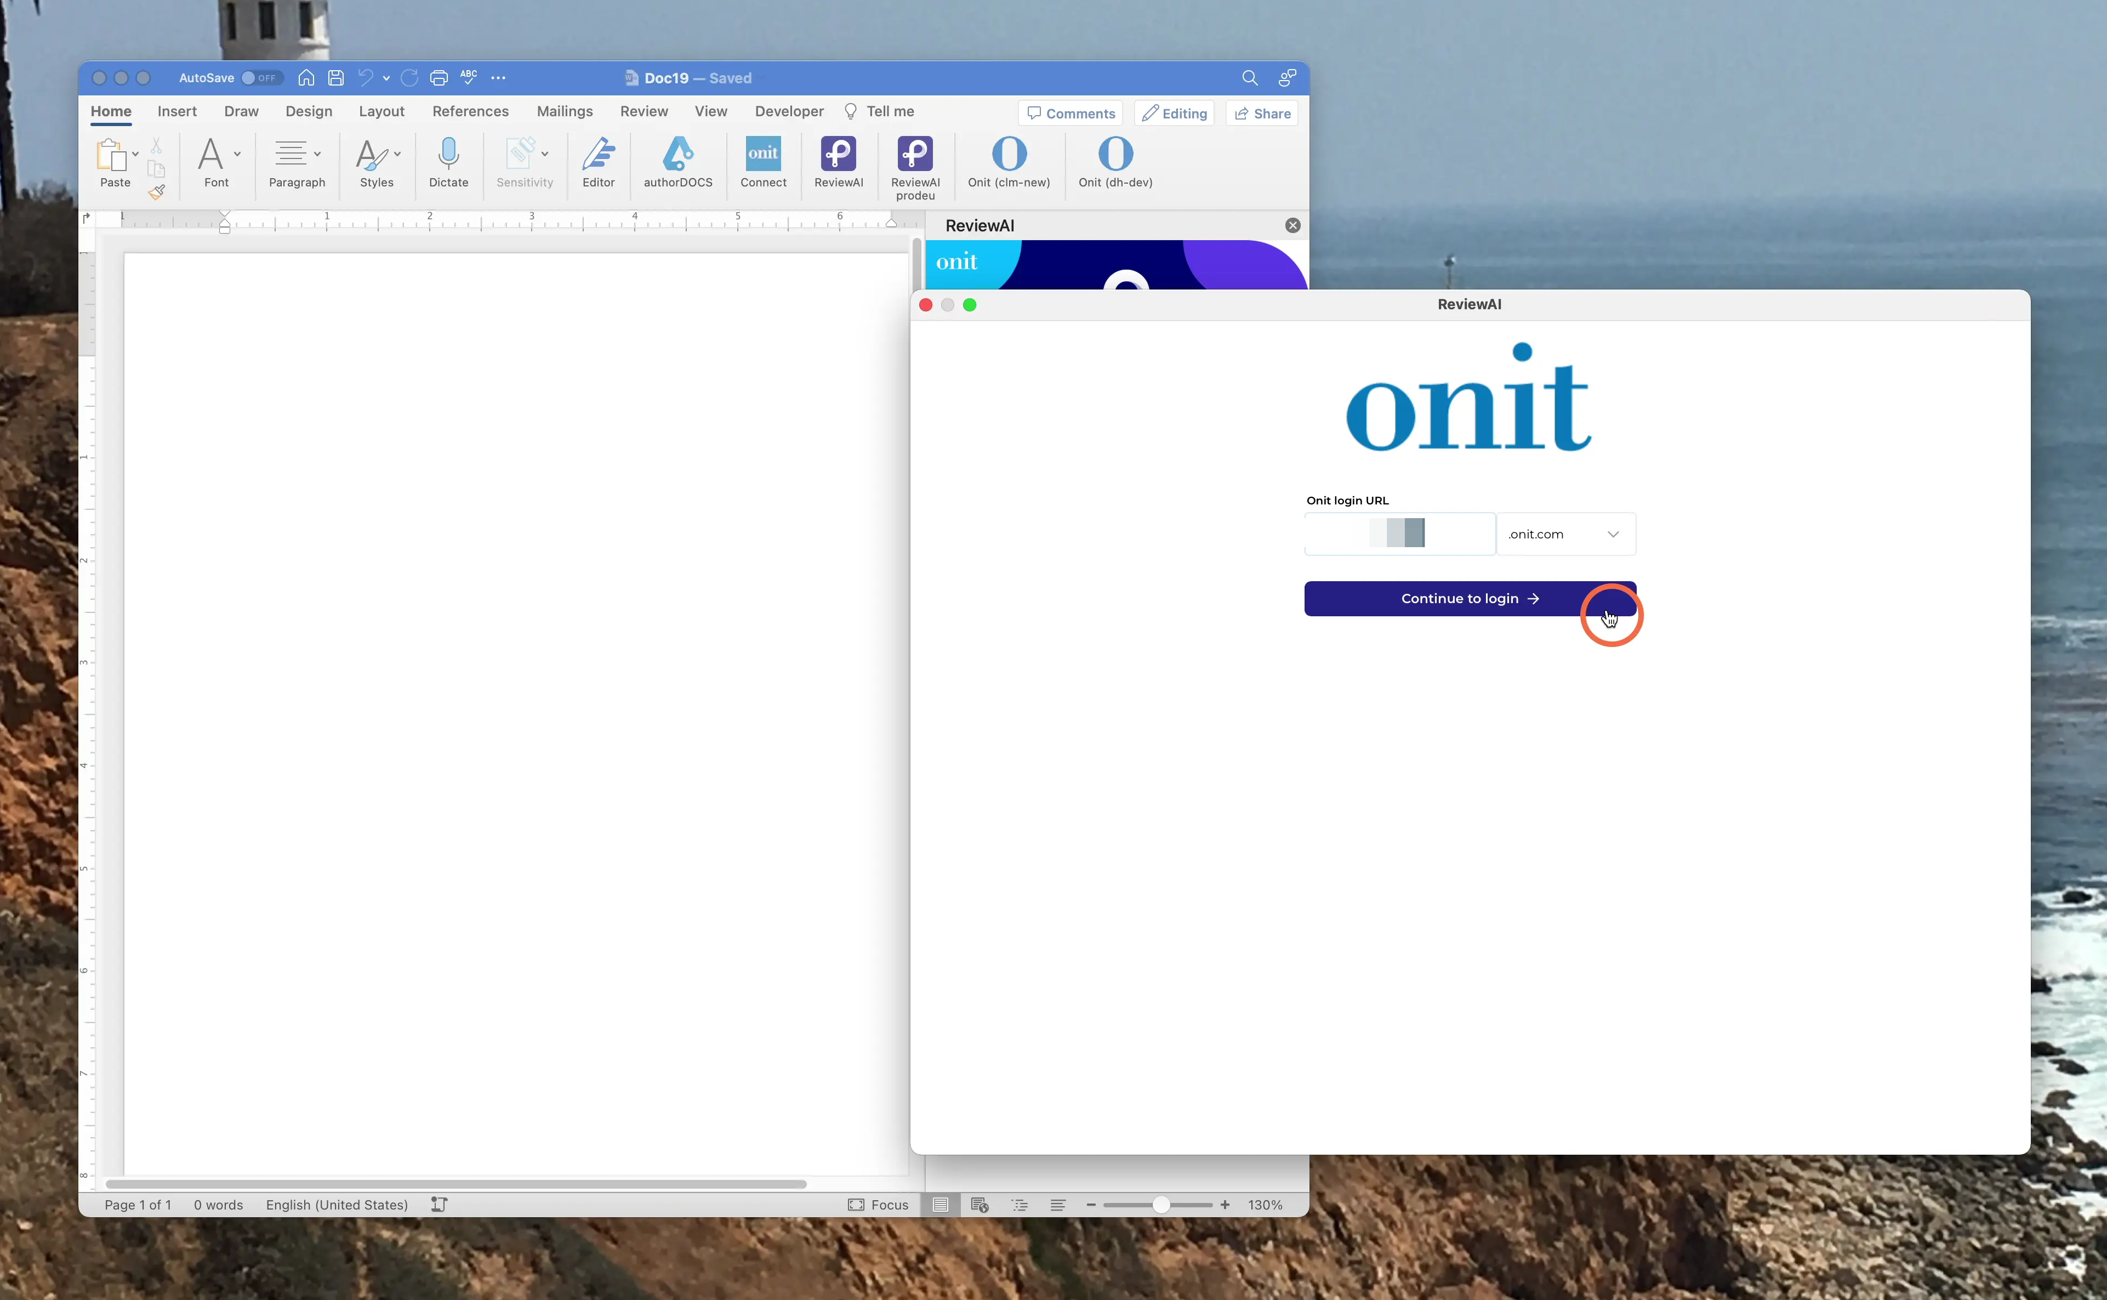
Task: Expand the Styles group dropdown
Action: (x=397, y=155)
